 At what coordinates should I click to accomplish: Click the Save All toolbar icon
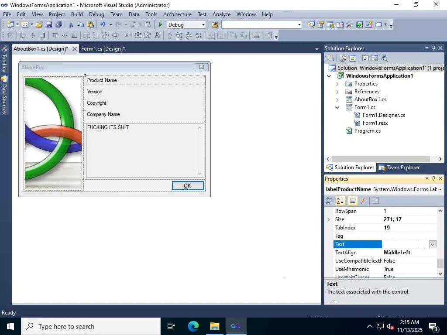point(59,25)
